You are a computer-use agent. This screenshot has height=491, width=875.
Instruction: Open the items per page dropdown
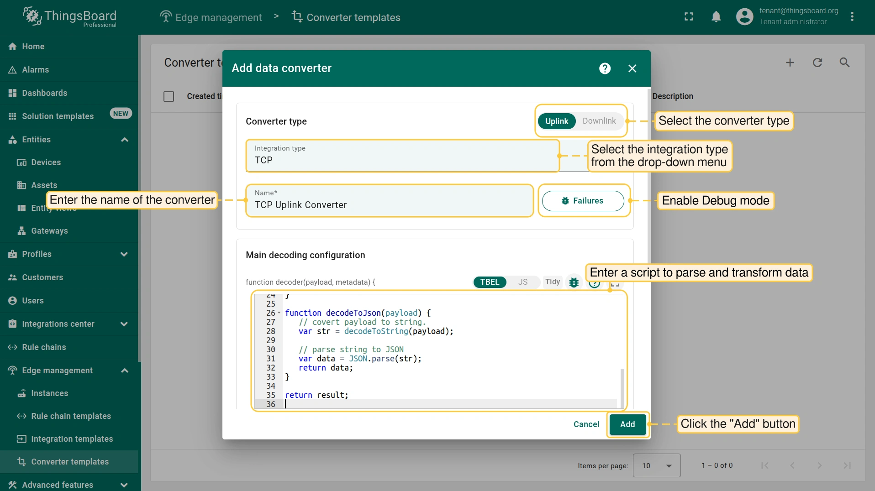pyautogui.click(x=656, y=465)
